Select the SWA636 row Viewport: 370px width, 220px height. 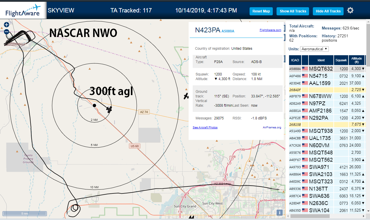327,196
